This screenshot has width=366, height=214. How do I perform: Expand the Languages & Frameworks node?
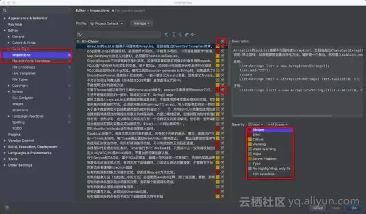5,153
